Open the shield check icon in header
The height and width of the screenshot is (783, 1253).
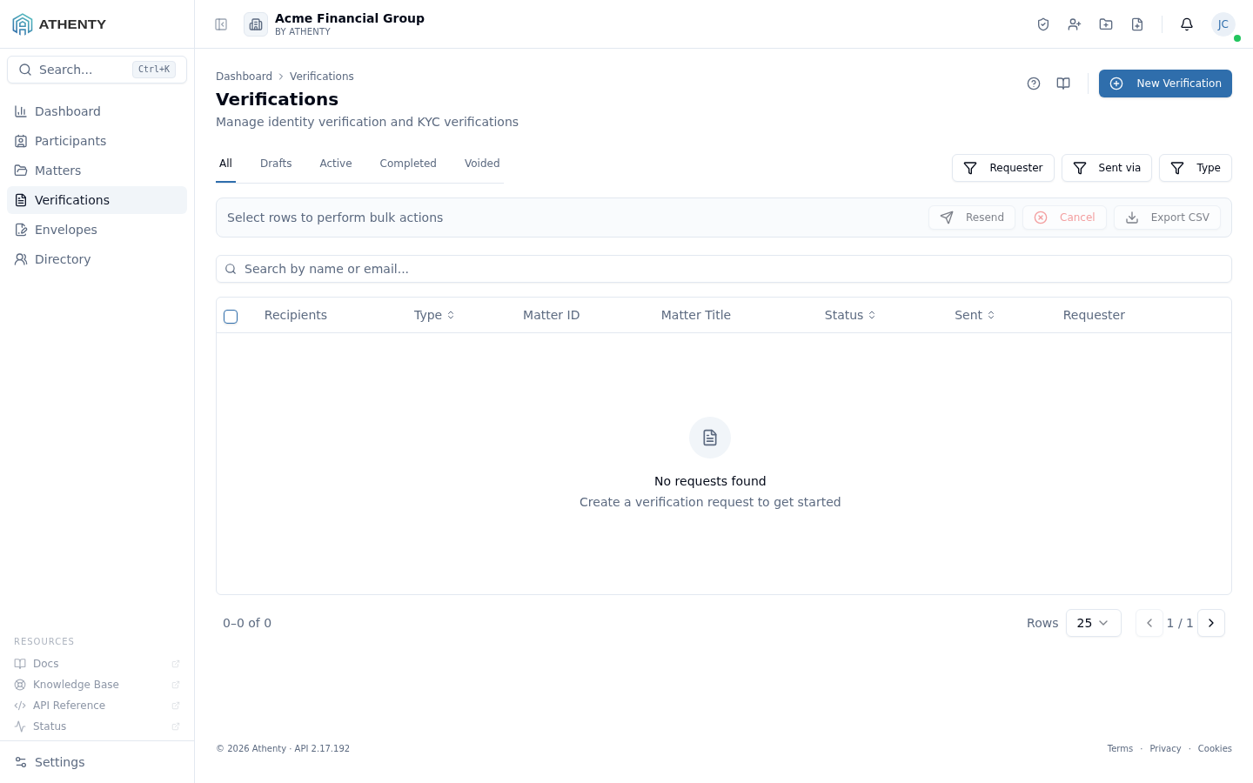click(1043, 24)
